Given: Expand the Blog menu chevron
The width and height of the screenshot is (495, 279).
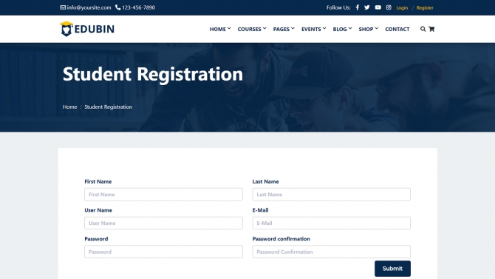Looking at the screenshot, I should coord(350,28).
